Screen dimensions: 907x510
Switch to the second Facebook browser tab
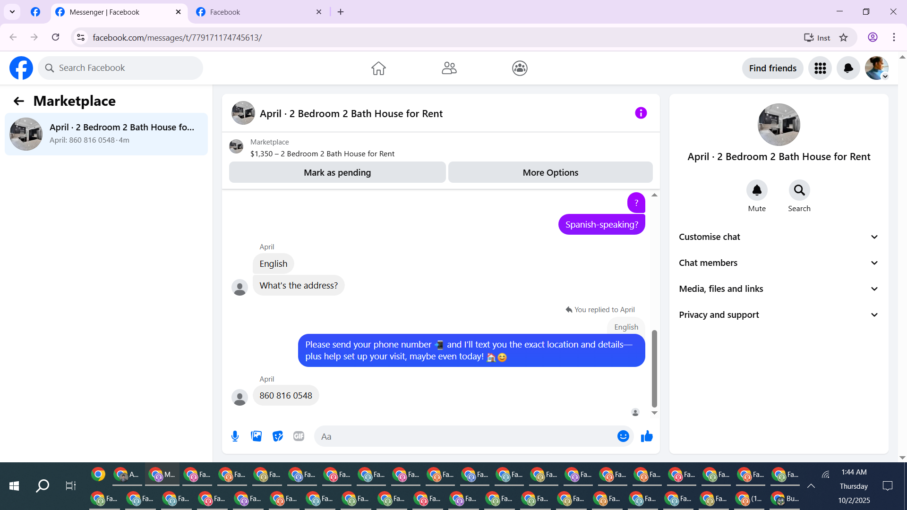tap(257, 12)
